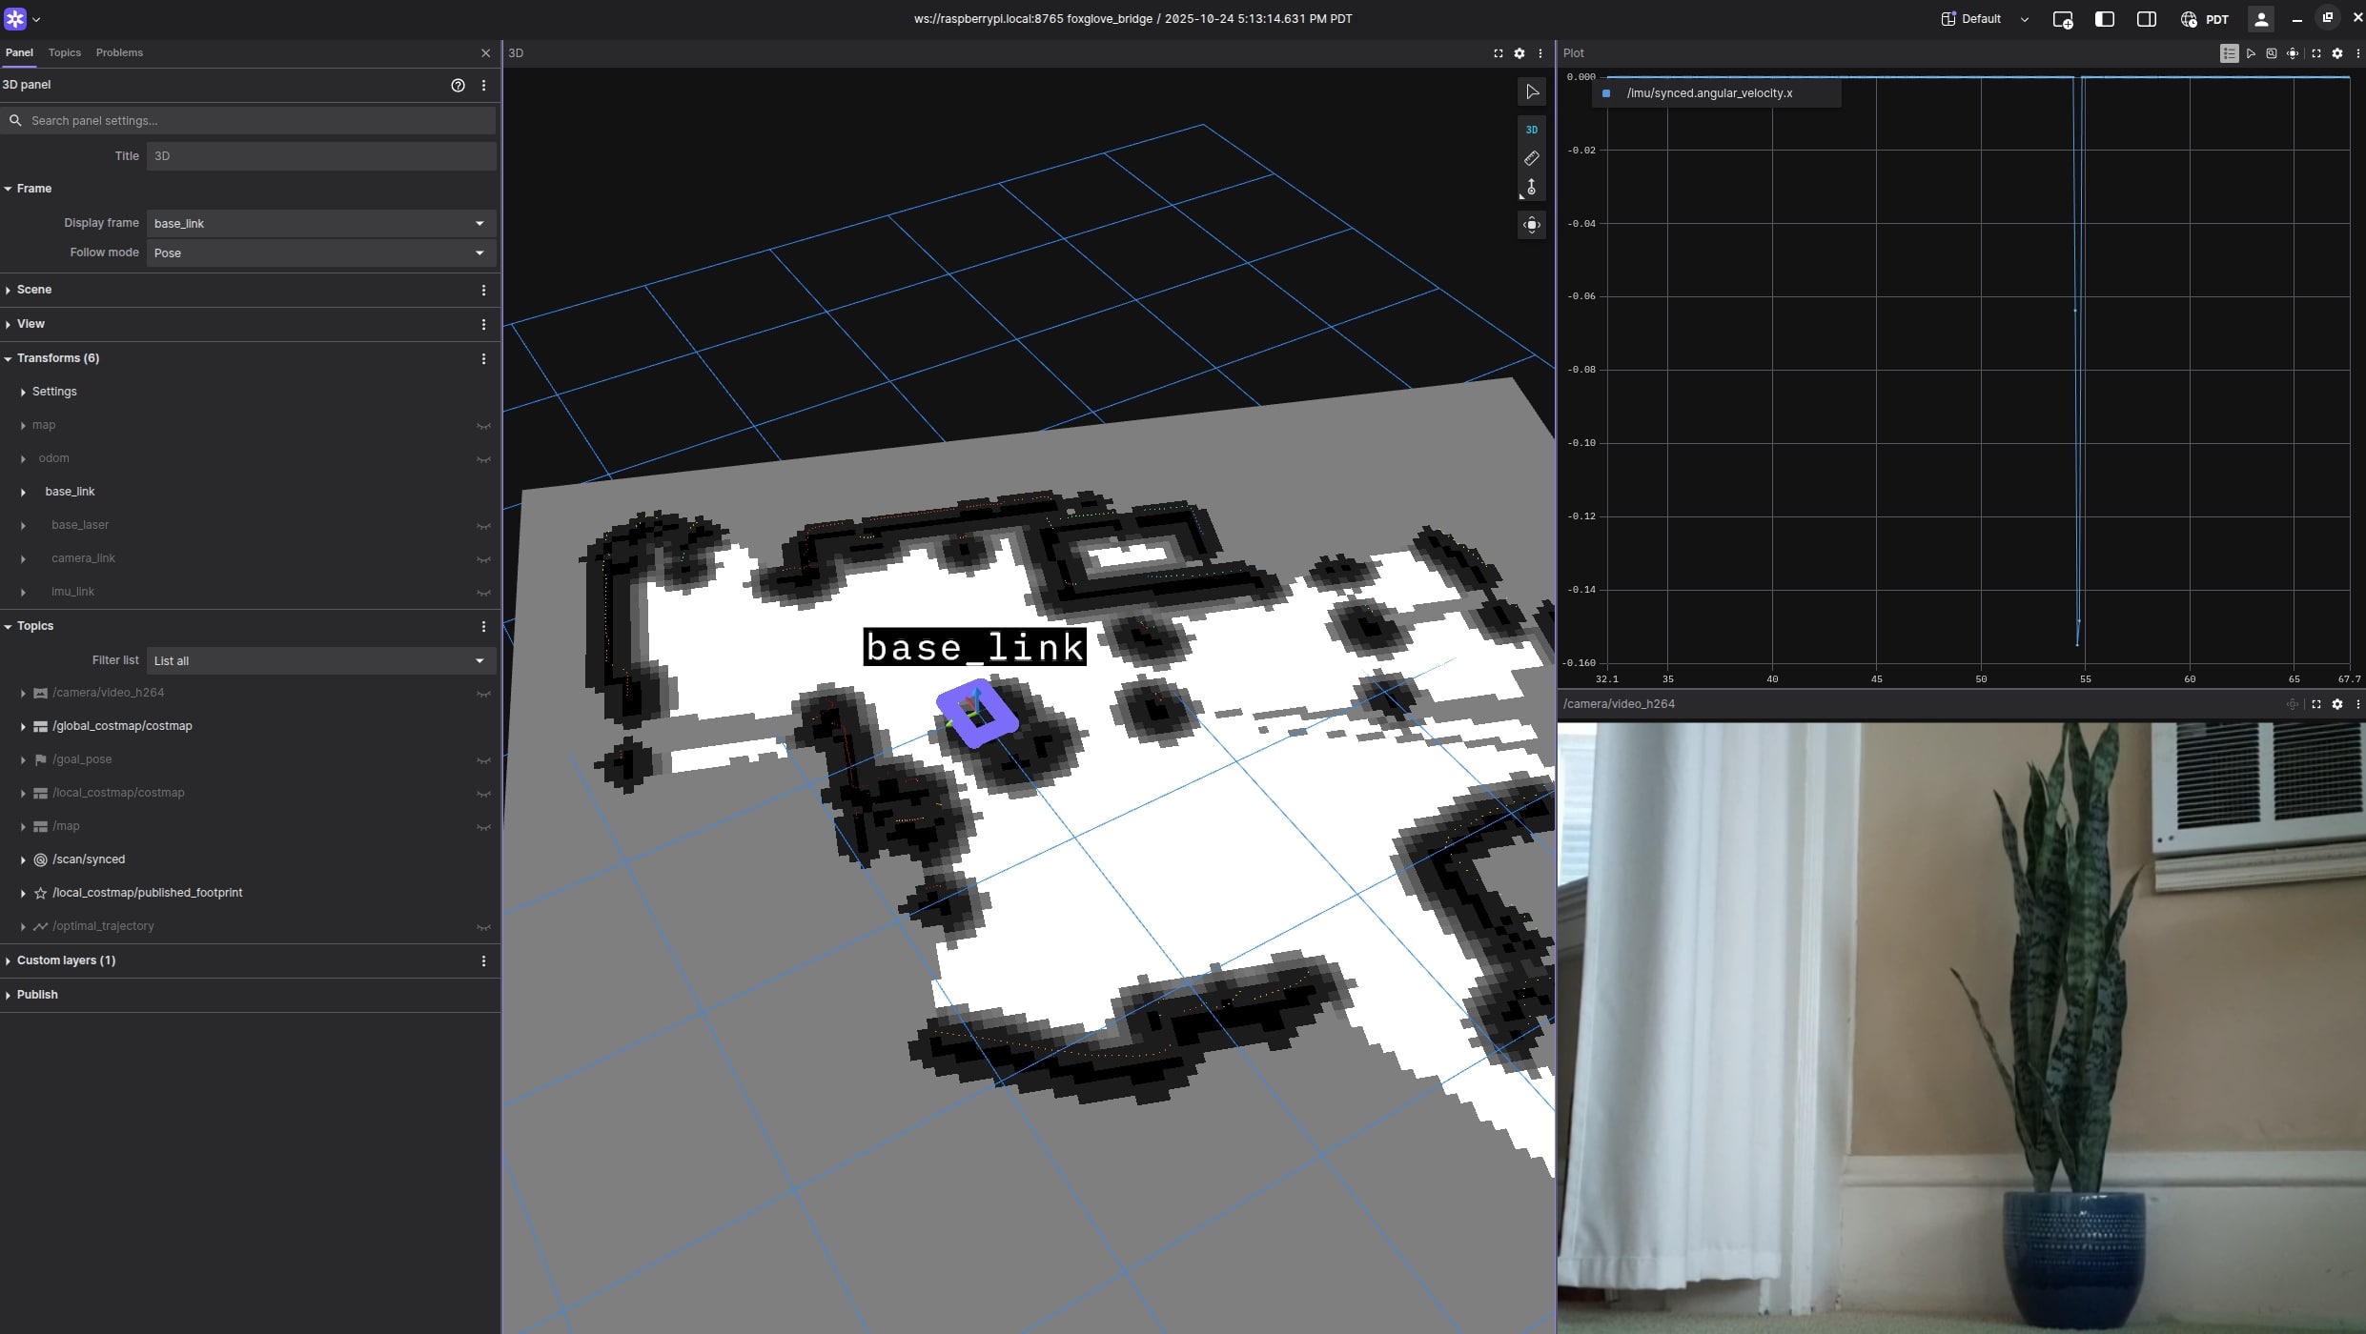Screen dimensions: 2366x1334
Task: Switch to the Problems tab
Action: tap(119, 52)
